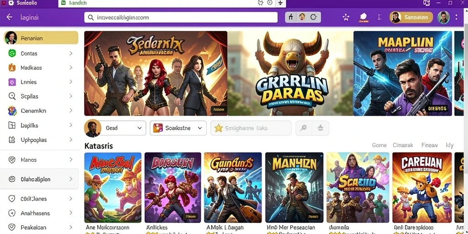The height and width of the screenshot is (234, 468).
Task: Click the orange icon beside Madkacs
Action: tap(12, 68)
